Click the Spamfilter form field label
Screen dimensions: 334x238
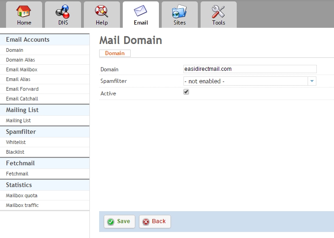(113, 81)
